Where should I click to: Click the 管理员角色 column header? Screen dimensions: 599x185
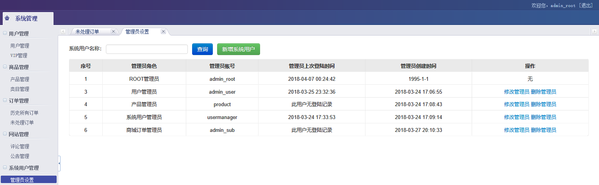[144, 66]
